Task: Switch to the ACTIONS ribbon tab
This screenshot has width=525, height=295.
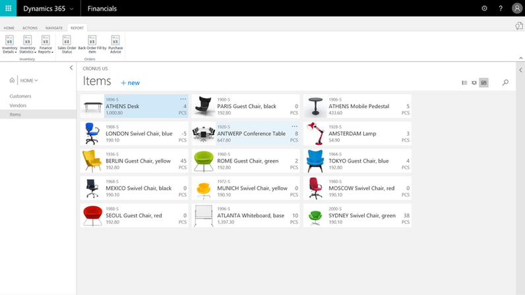Action: point(30,28)
